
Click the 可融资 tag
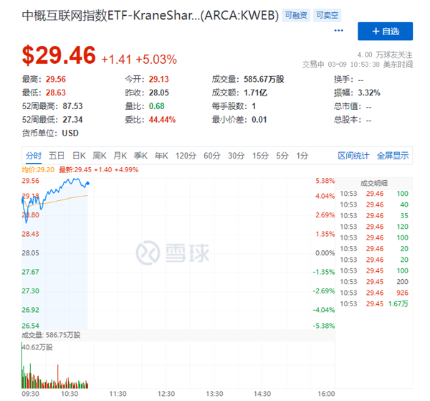(x=296, y=15)
